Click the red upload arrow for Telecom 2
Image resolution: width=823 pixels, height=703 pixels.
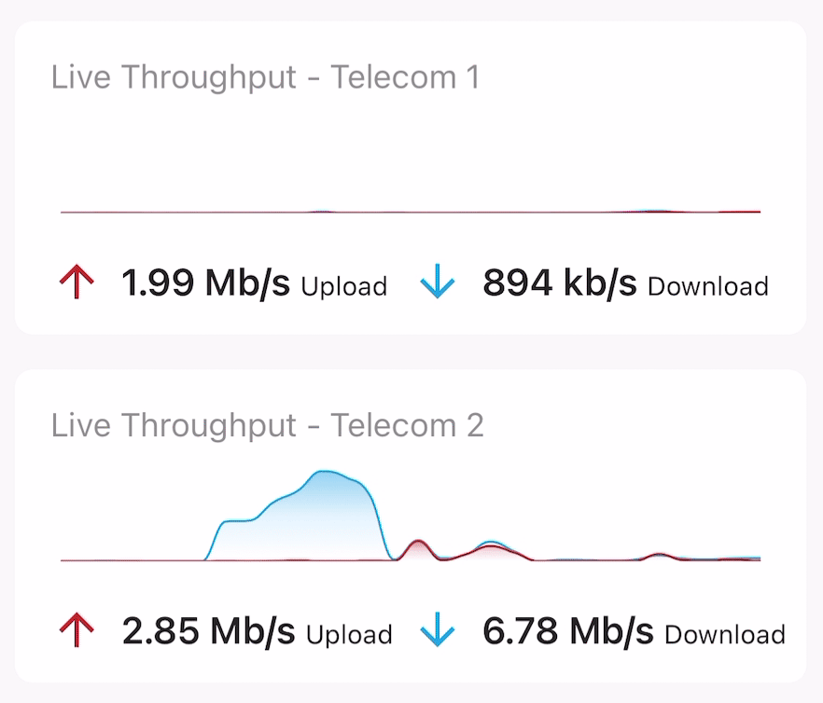pyautogui.click(x=77, y=629)
